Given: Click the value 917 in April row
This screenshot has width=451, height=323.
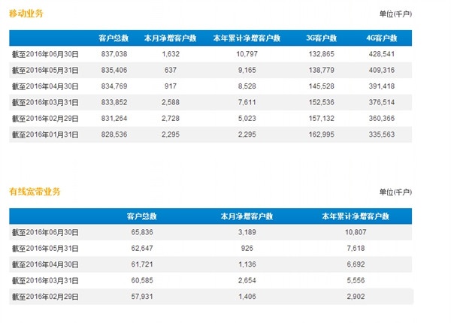Looking at the screenshot, I should pyautogui.click(x=171, y=86).
